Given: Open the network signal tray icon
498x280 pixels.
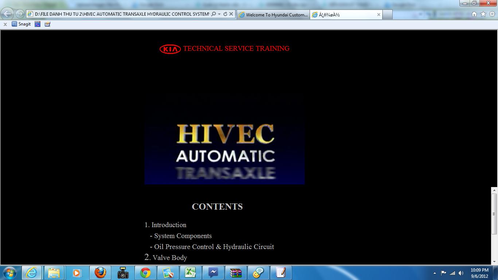Looking at the screenshot, I should coord(452,273).
